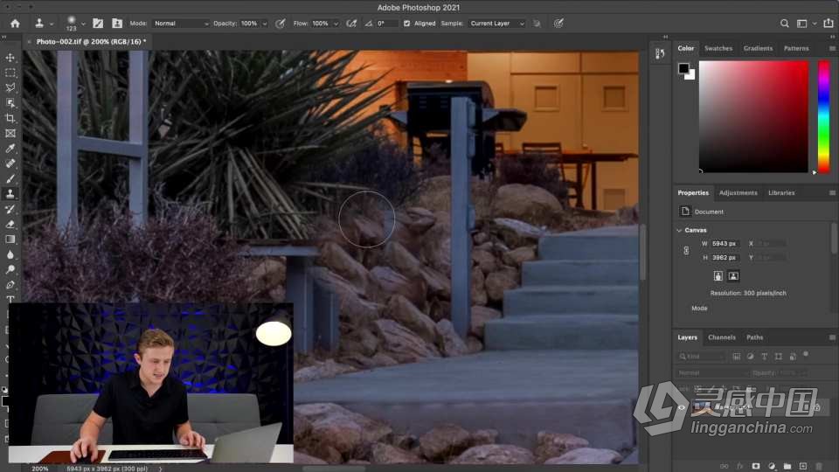Open the Color panel menu
839x472 pixels.
click(832, 49)
